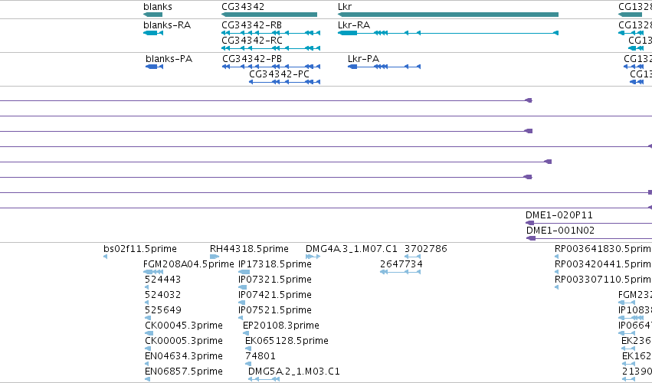Click the IP07521.5prime EST label
The width and height of the screenshot is (652, 383).
tap(275, 310)
